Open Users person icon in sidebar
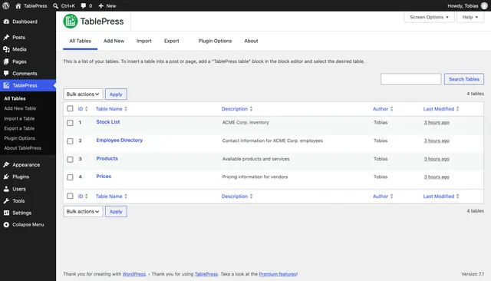 click(x=6, y=189)
